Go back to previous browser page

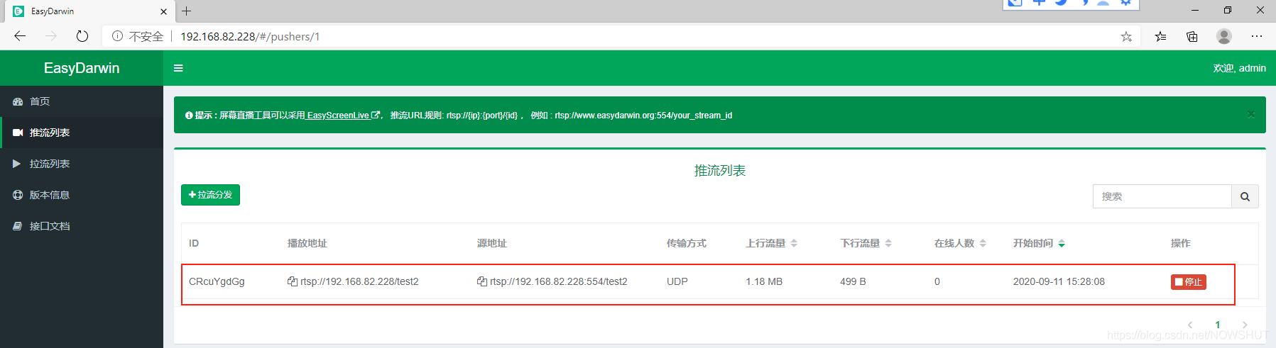[20, 36]
